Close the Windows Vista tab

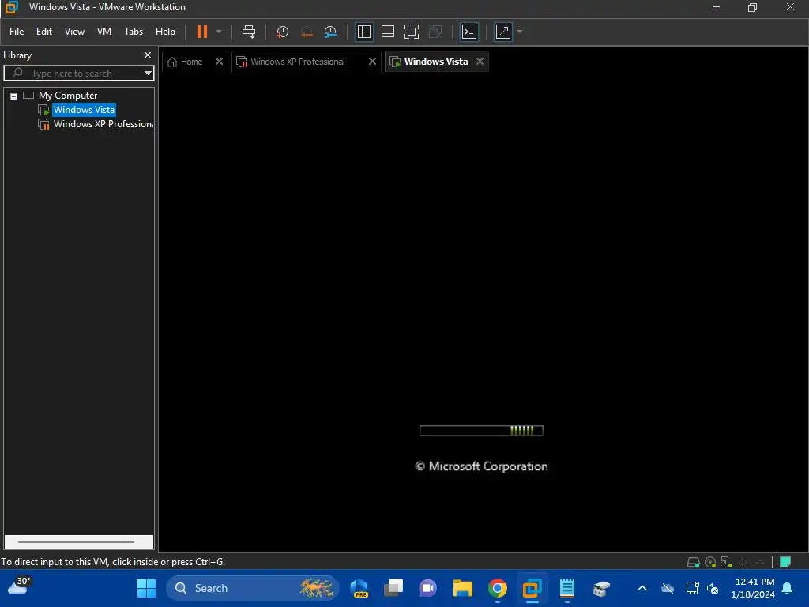480,62
